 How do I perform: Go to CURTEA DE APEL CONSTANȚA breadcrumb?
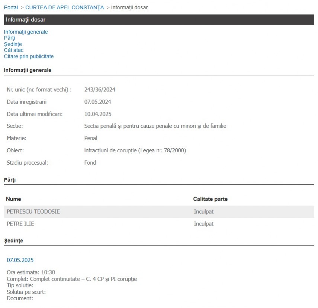coord(64,7)
